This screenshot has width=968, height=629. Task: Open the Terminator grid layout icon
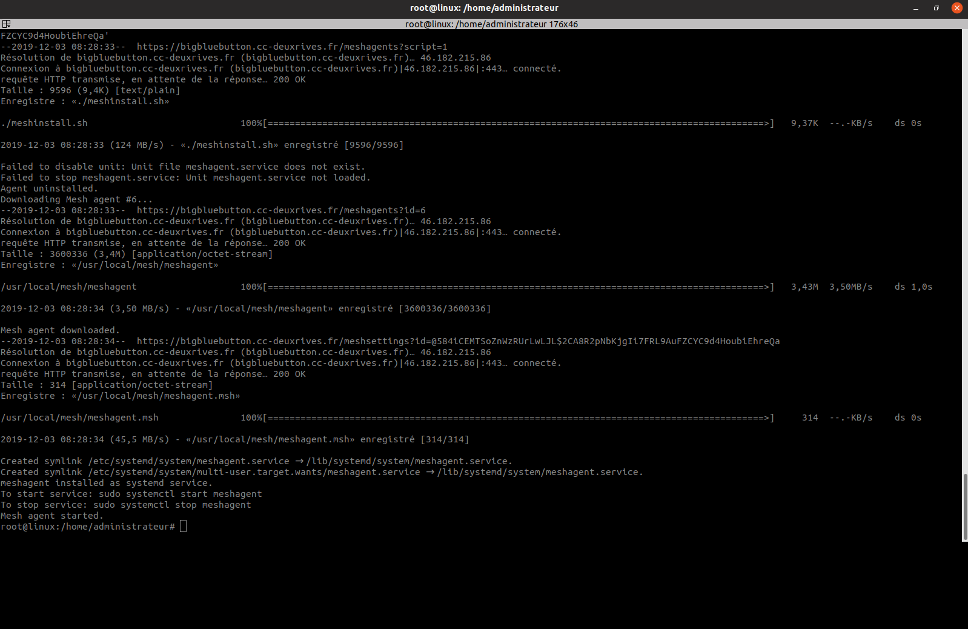(x=6, y=24)
